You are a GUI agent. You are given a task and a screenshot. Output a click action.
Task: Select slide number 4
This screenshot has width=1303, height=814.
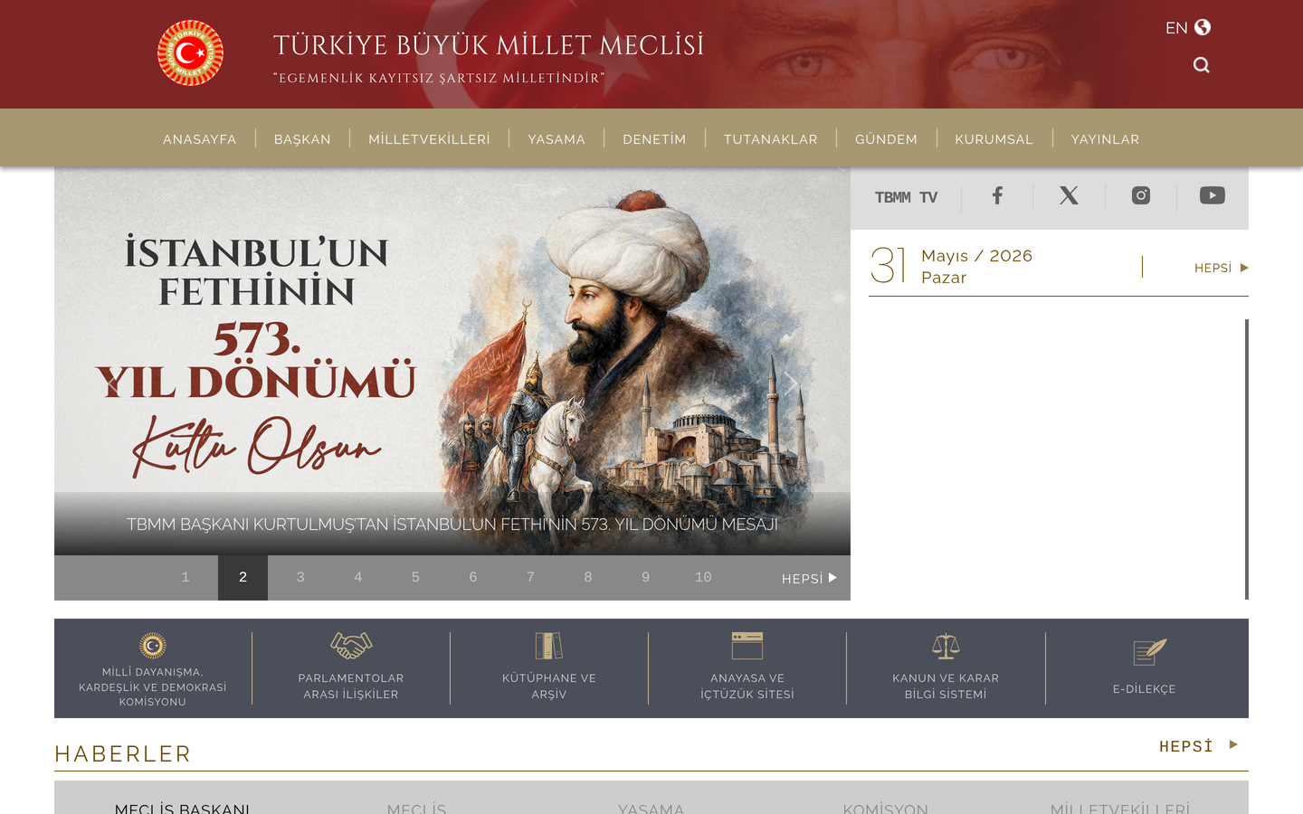coord(358,578)
